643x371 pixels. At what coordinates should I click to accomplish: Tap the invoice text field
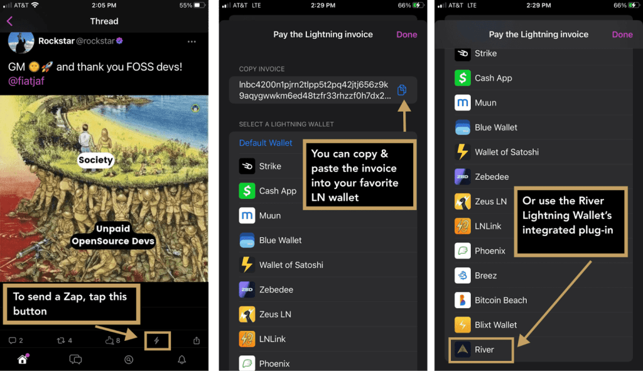coord(314,90)
